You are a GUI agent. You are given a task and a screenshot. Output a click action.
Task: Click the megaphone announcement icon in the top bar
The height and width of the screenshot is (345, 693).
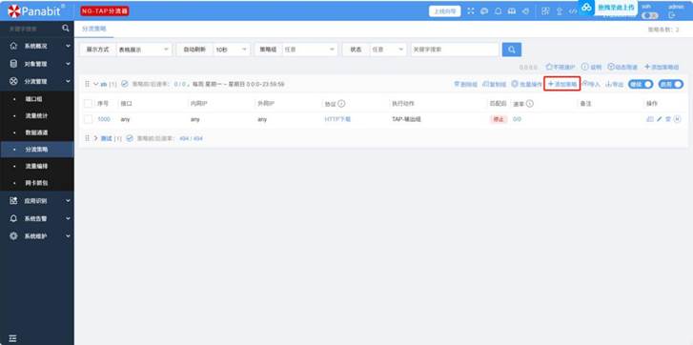(x=525, y=11)
